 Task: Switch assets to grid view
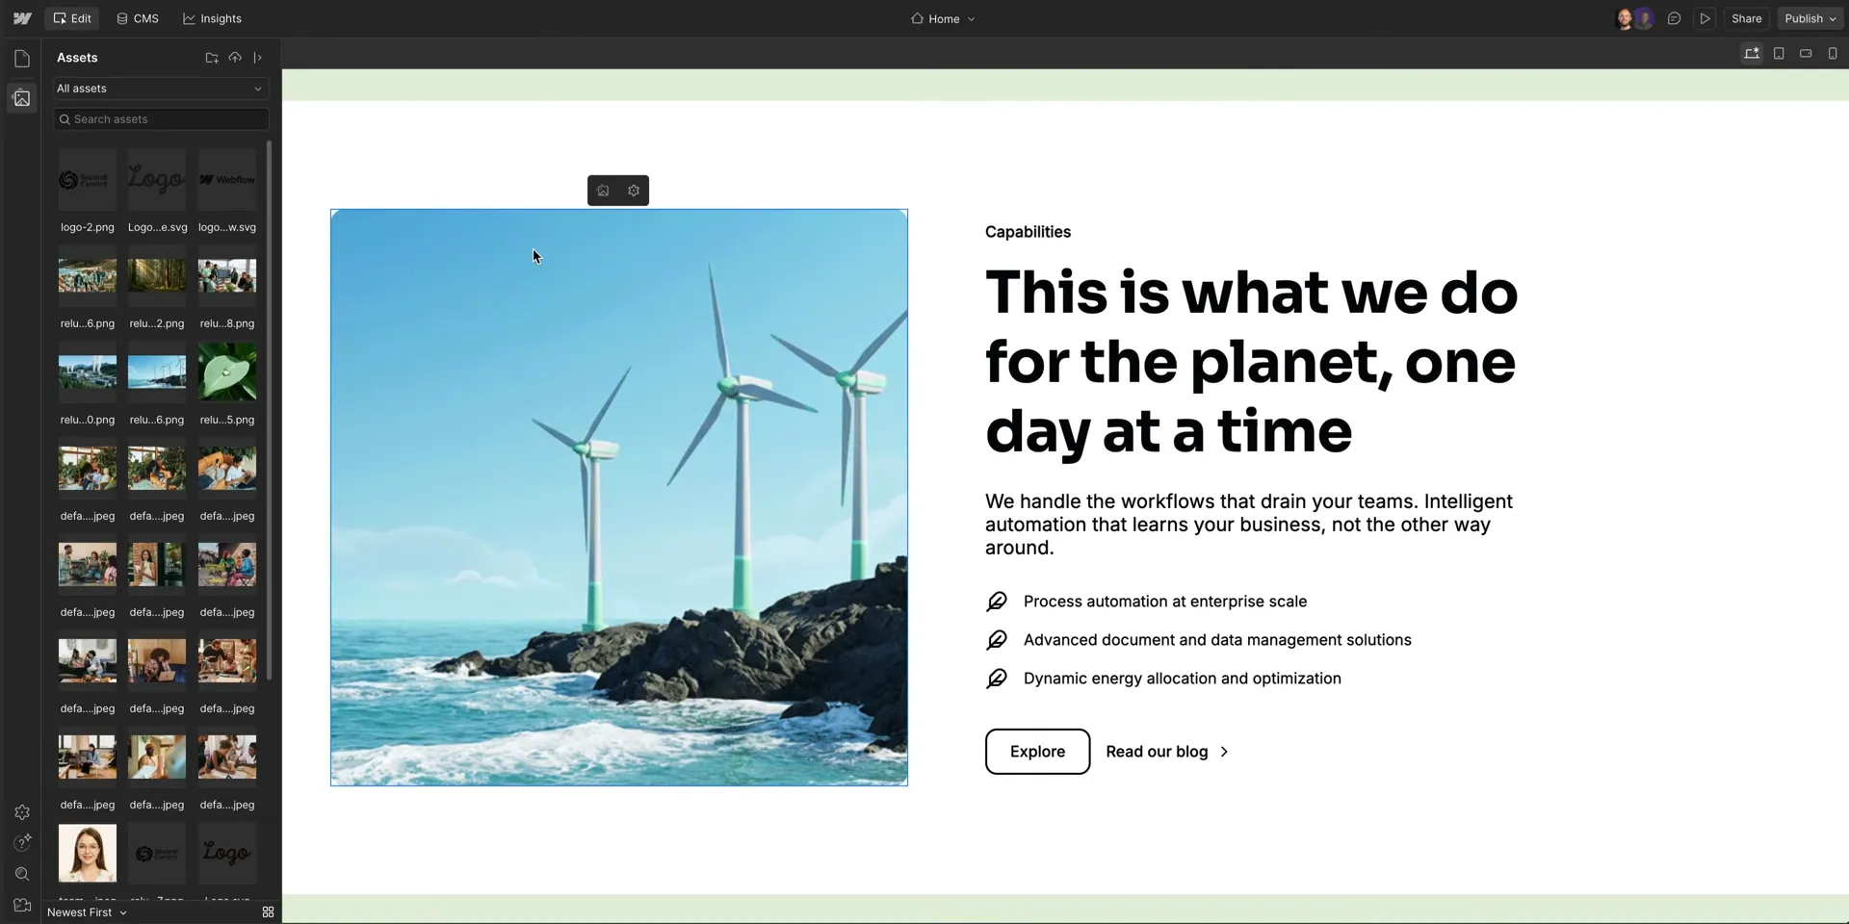point(268,912)
